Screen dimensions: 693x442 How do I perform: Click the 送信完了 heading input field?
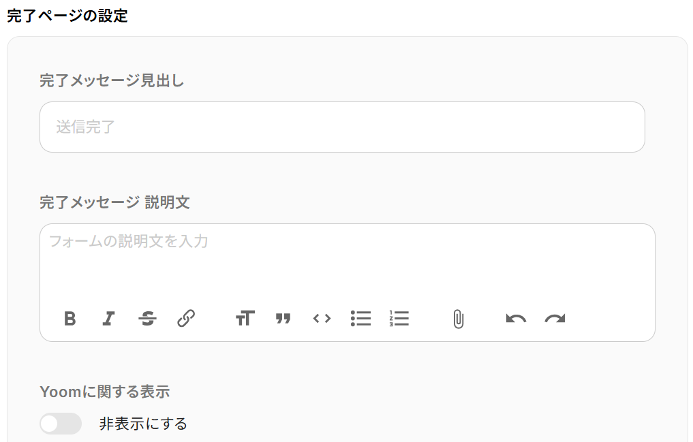pos(342,127)
